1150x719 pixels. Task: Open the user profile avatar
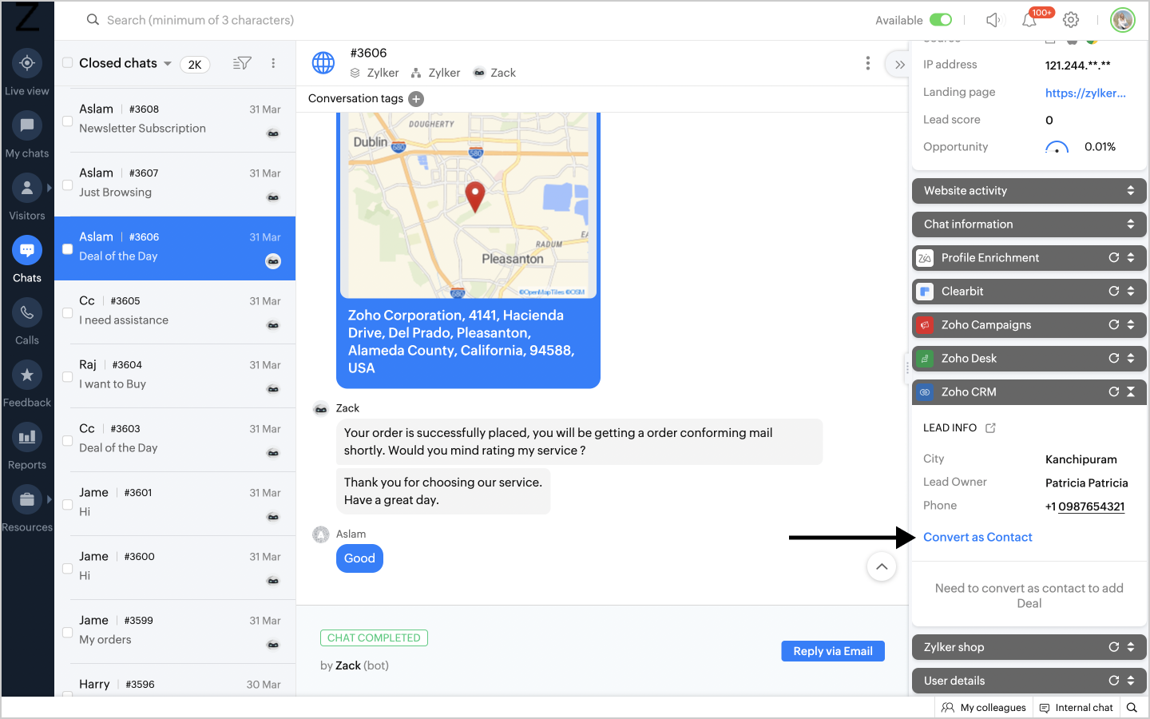coord(1123,20)
